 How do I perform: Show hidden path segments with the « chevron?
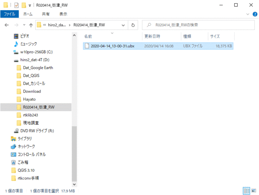coord(45,25)
